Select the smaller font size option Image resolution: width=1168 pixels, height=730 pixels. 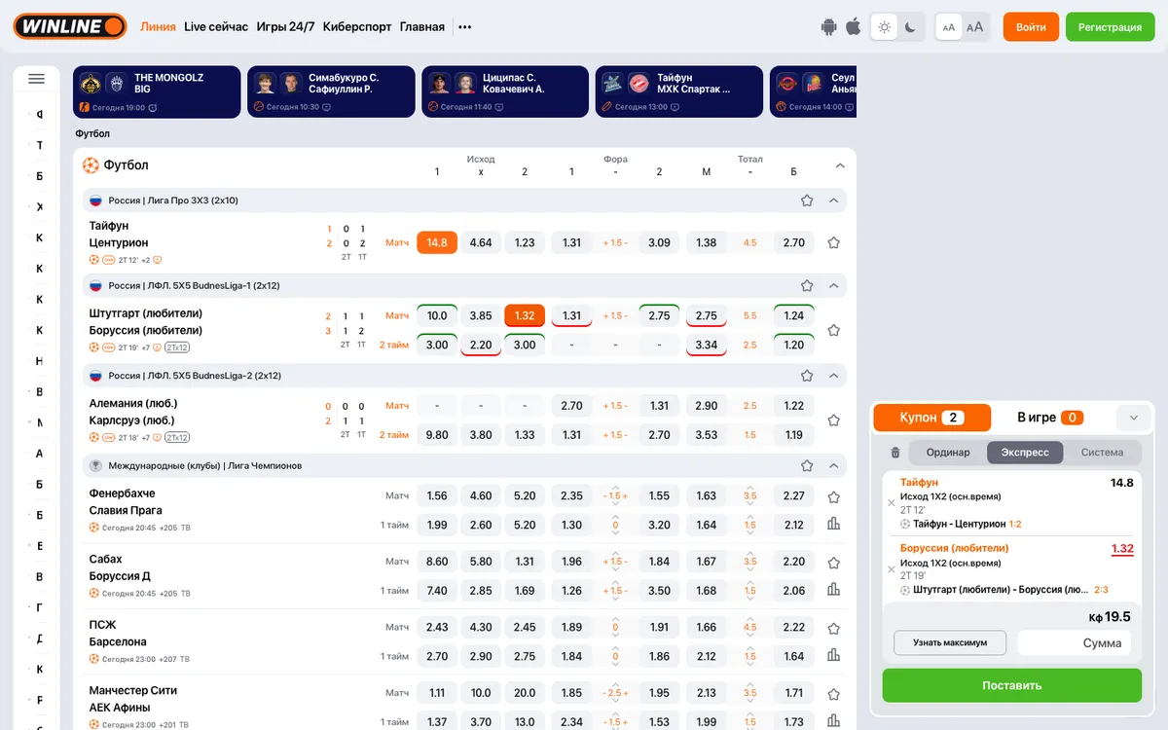[949, 27]
